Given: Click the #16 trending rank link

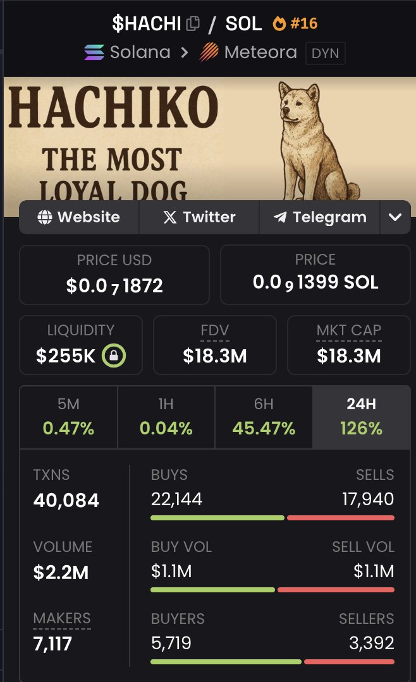Looking at the screenshot, I should (x=303, y=24).
